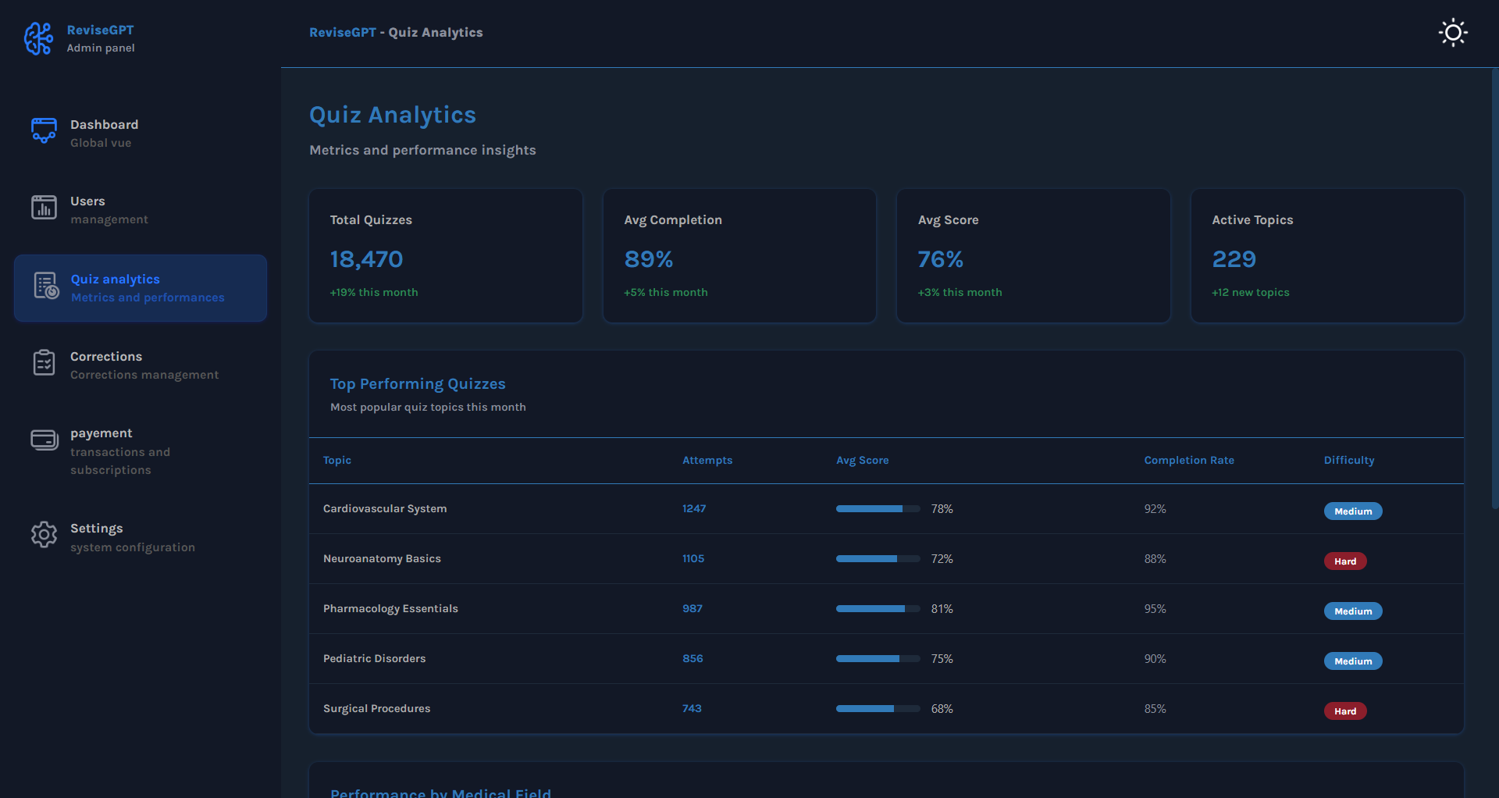This screenshot has height=798, width=1499.
Task: Click the +19% this month text
Action: 374,293
